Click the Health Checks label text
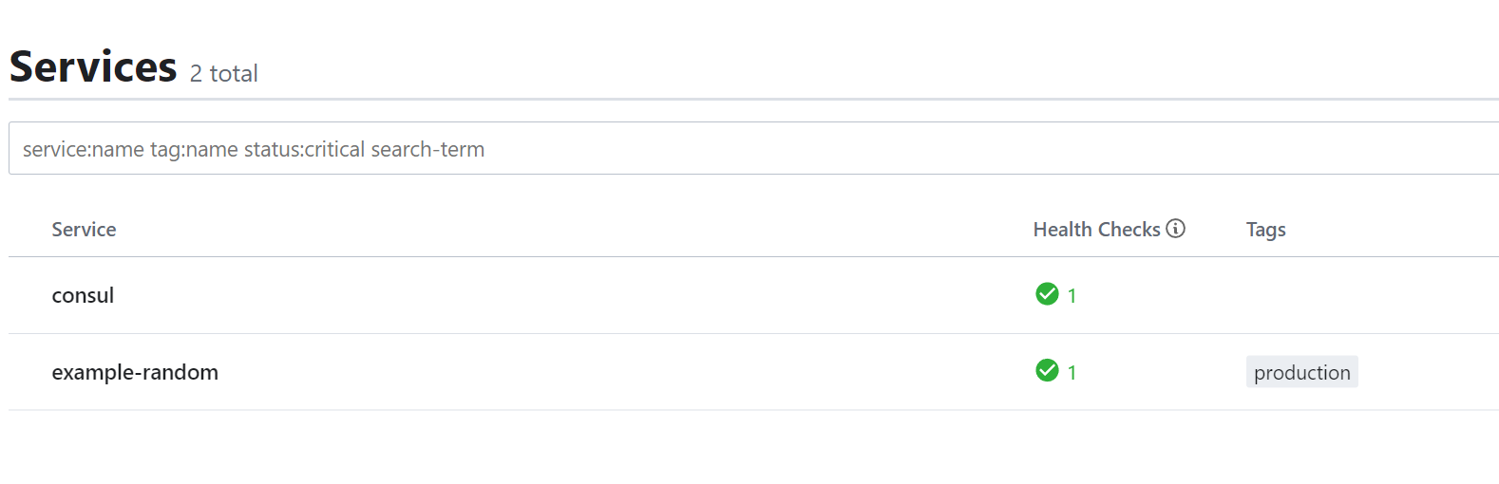The width and height of the screenshot is (1499, 484). point(1097,230)
